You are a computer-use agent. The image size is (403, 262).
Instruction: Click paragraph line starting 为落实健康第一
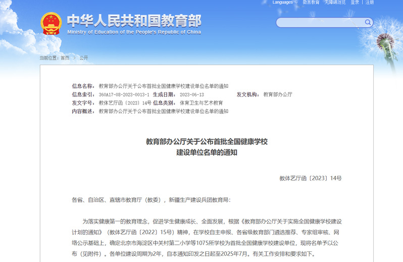tap(212, 222)
